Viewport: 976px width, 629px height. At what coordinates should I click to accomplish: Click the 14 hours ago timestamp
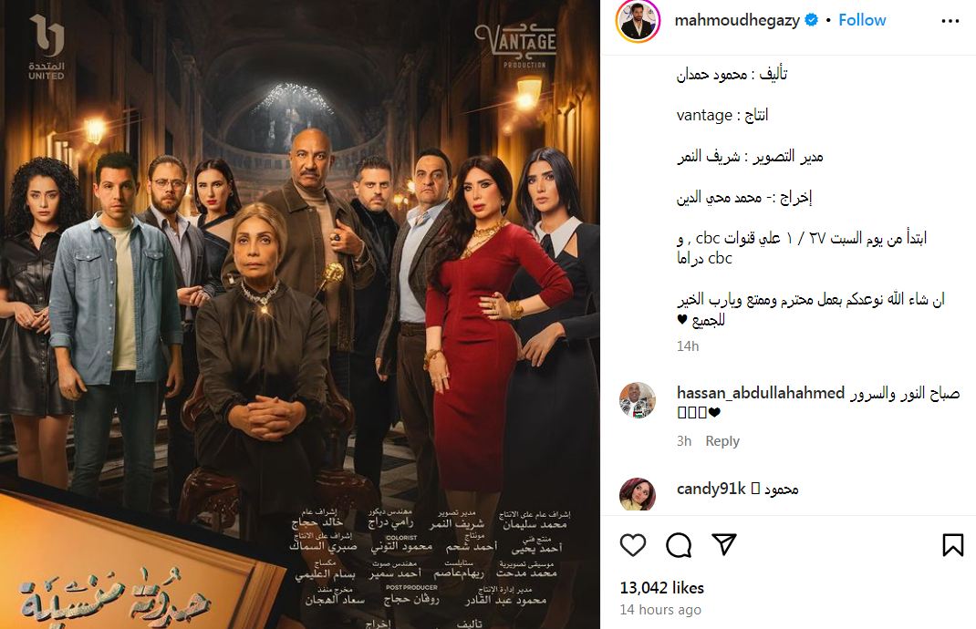click(660, 611)
